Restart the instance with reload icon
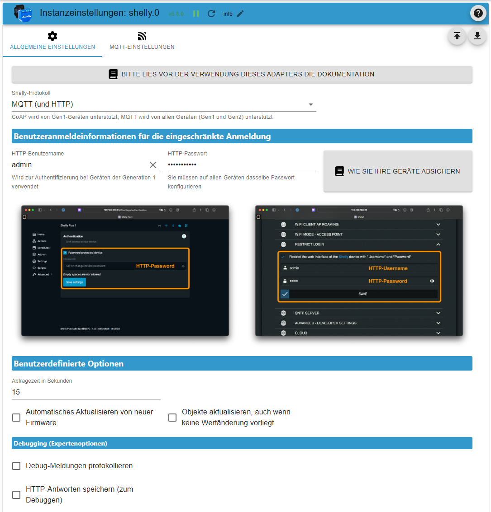The width and height of the screenshot is (491, 512). [x=211, y=14]
